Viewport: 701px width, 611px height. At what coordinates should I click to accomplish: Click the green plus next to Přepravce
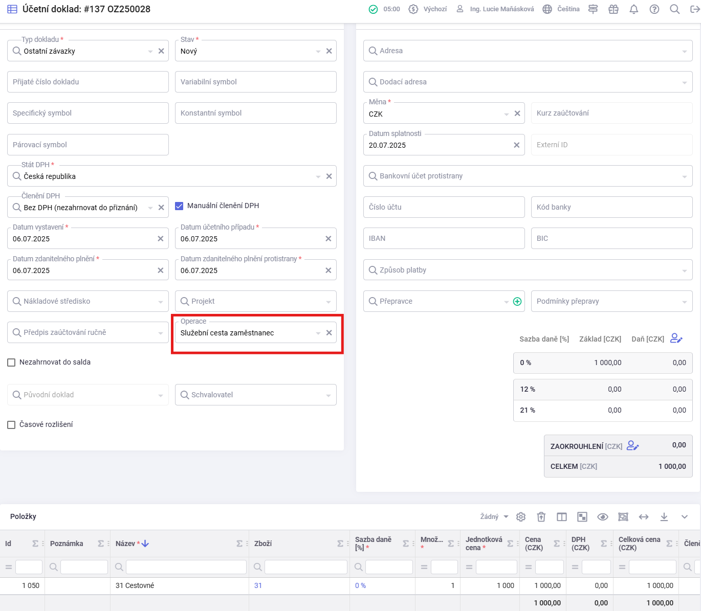click(x=517, y=302)
